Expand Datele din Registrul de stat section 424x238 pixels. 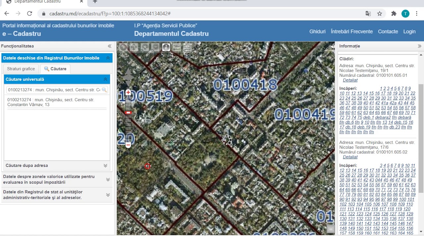tap(108, 195)
